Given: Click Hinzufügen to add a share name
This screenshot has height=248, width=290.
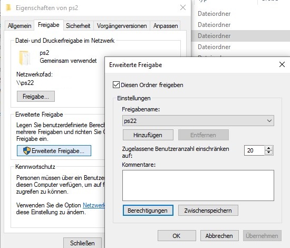Looking at the screenshot, I should 148,135.
